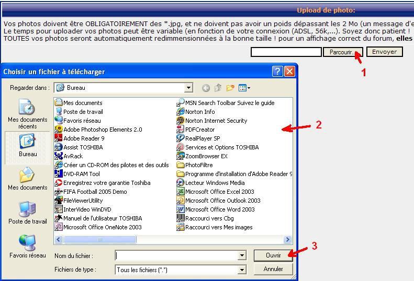Click the Envoyer button
Image resolution: width=414 pixels, height=281 pixels.
point(384,52)
